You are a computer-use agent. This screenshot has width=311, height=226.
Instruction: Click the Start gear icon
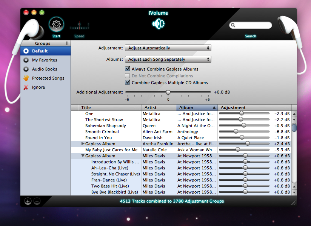[x=56, y=25]
